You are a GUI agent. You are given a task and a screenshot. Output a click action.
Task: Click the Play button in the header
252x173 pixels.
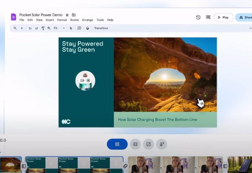223,17
